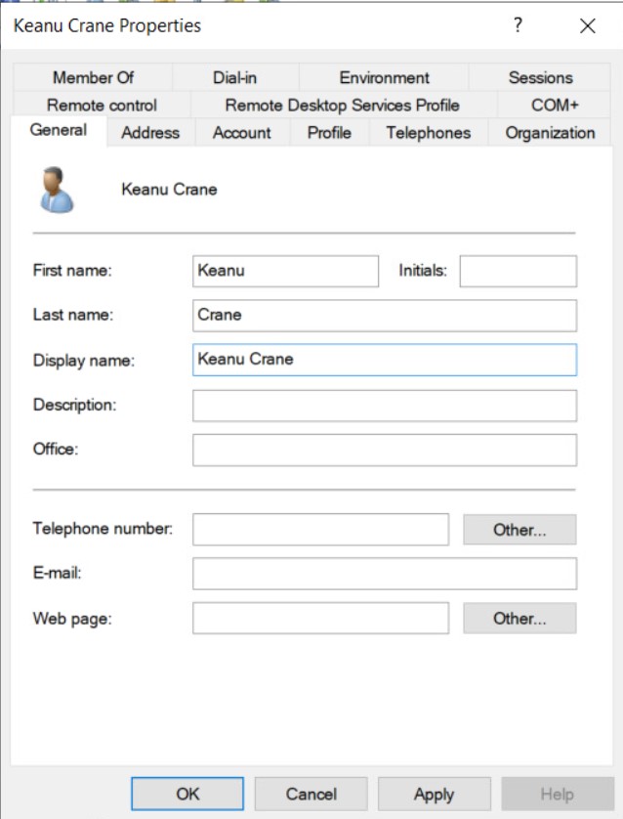Image resolution: width=623 pixels, height=819 pixels.
Task: Select the COM+ tab
Action: pos(556,105)
